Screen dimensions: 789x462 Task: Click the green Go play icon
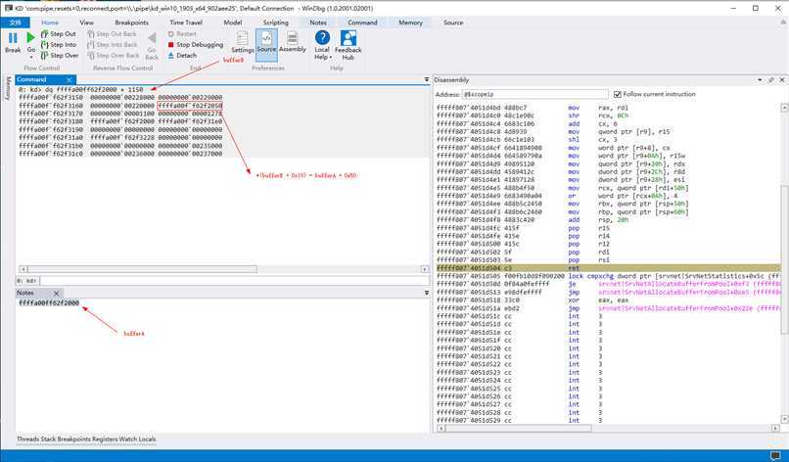[x=30, y=37]
